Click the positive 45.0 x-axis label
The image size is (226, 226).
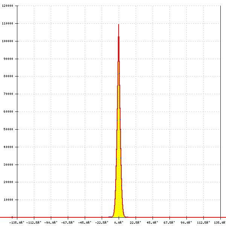click(152, 223)
